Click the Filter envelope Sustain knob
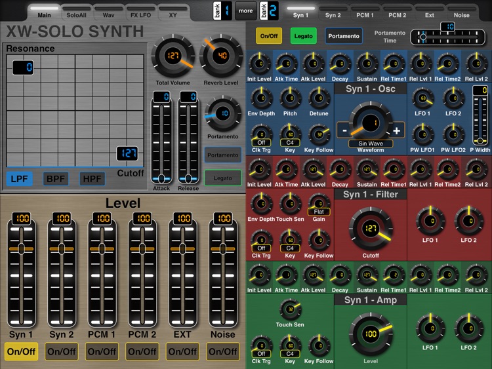Screen dimensions: 492x369 (x=367, y=169)
